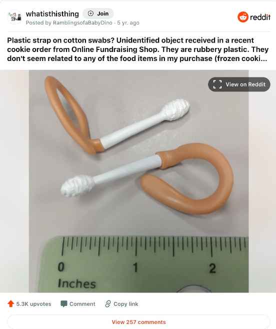This screenshot has width=276, height=329.
Task: Click the 'reddit' wordmark text
Action: click(260, 17)
